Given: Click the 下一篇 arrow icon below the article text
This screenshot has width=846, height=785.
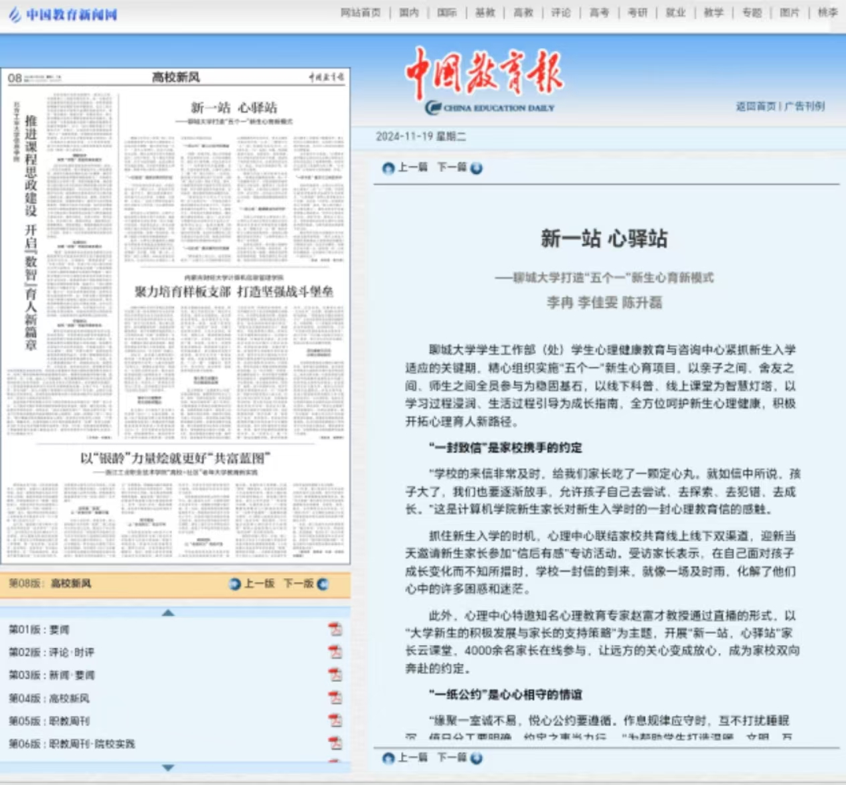Looking at the screenshot, I should [x=476, y=758].
